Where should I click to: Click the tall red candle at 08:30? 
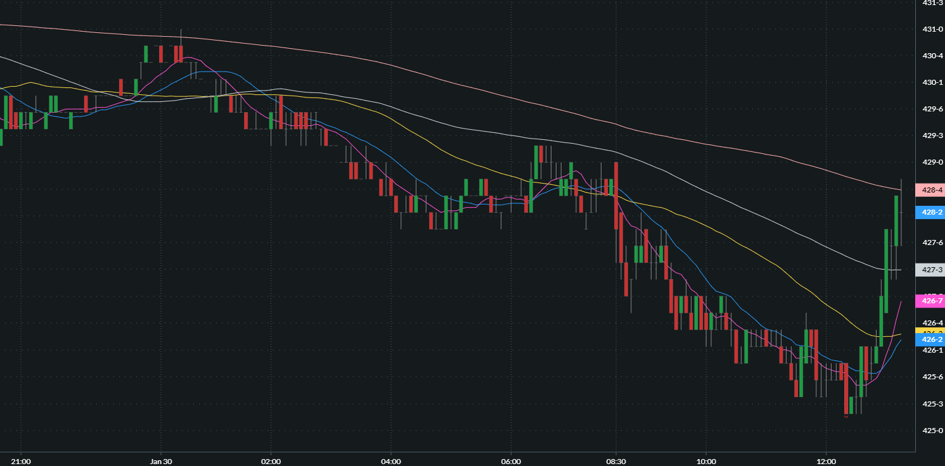615,195
